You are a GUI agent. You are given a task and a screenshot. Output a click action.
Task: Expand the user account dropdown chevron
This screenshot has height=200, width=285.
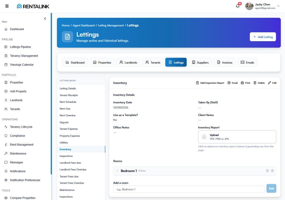pos(278,6)
